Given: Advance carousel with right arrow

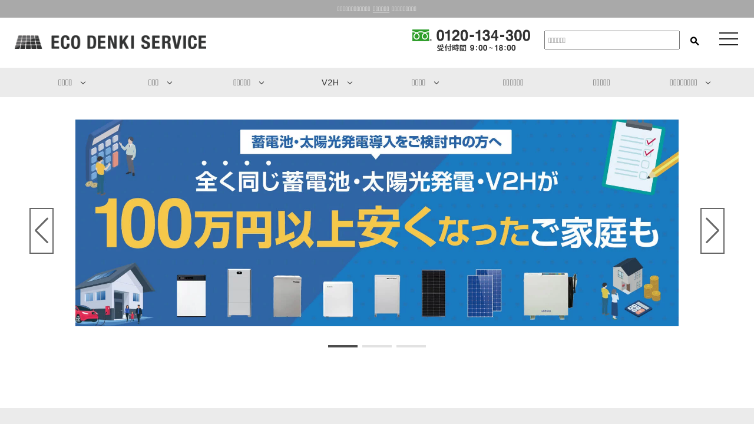Looking at the screenshot, I should tap(712, 231).
